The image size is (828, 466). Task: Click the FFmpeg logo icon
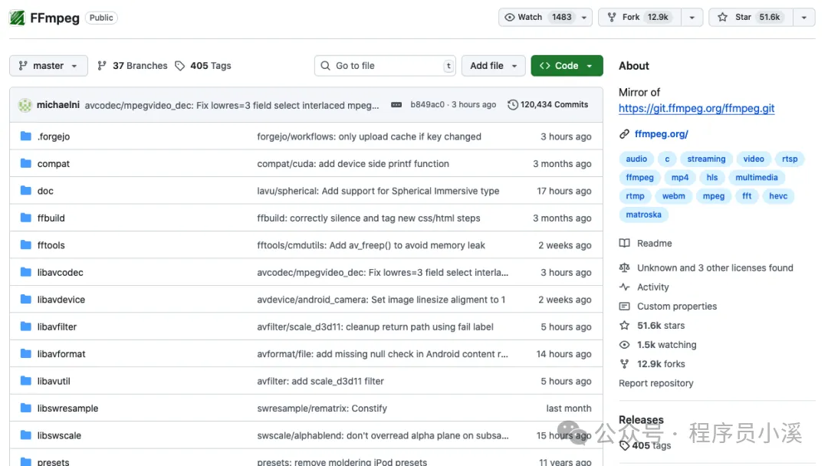(x=17, y=18)
